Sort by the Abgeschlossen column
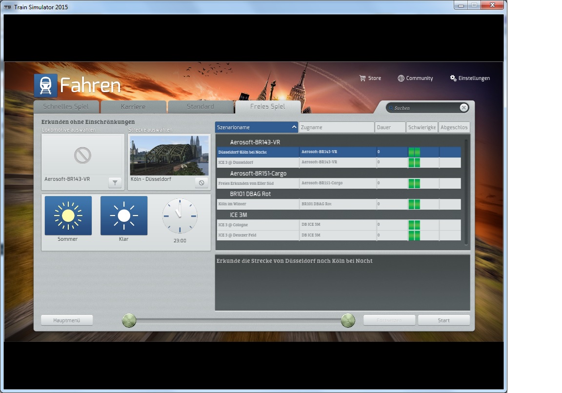 coord(454,127)
